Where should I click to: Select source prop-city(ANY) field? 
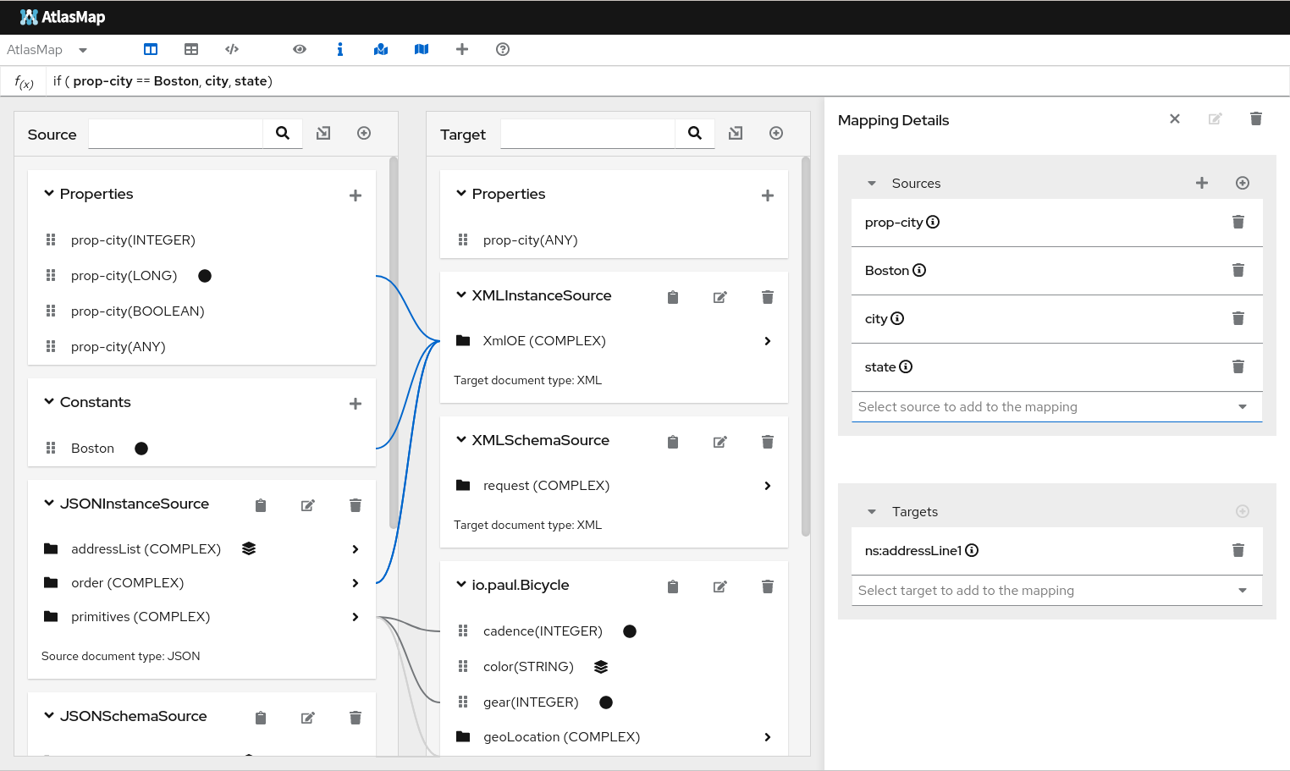point(119,347)
